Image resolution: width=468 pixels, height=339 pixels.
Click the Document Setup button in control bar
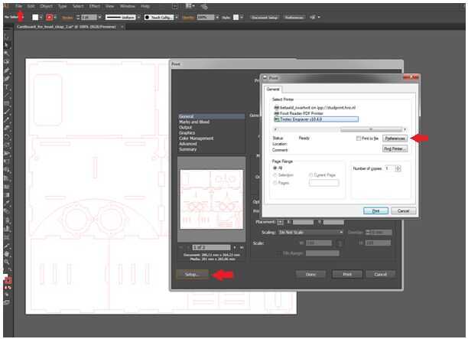coord(265,18)
